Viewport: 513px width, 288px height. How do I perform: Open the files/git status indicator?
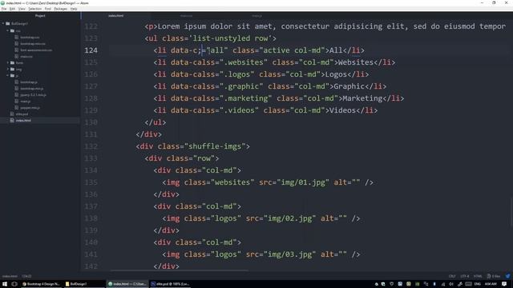pos(494,276)
